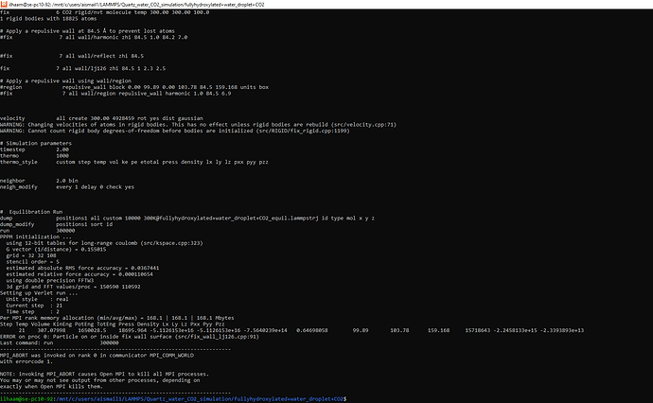The width and height of the screenshot is (653, 403).
Task: Click the '# Equilibration Run' comment
Action: [31, 212]
